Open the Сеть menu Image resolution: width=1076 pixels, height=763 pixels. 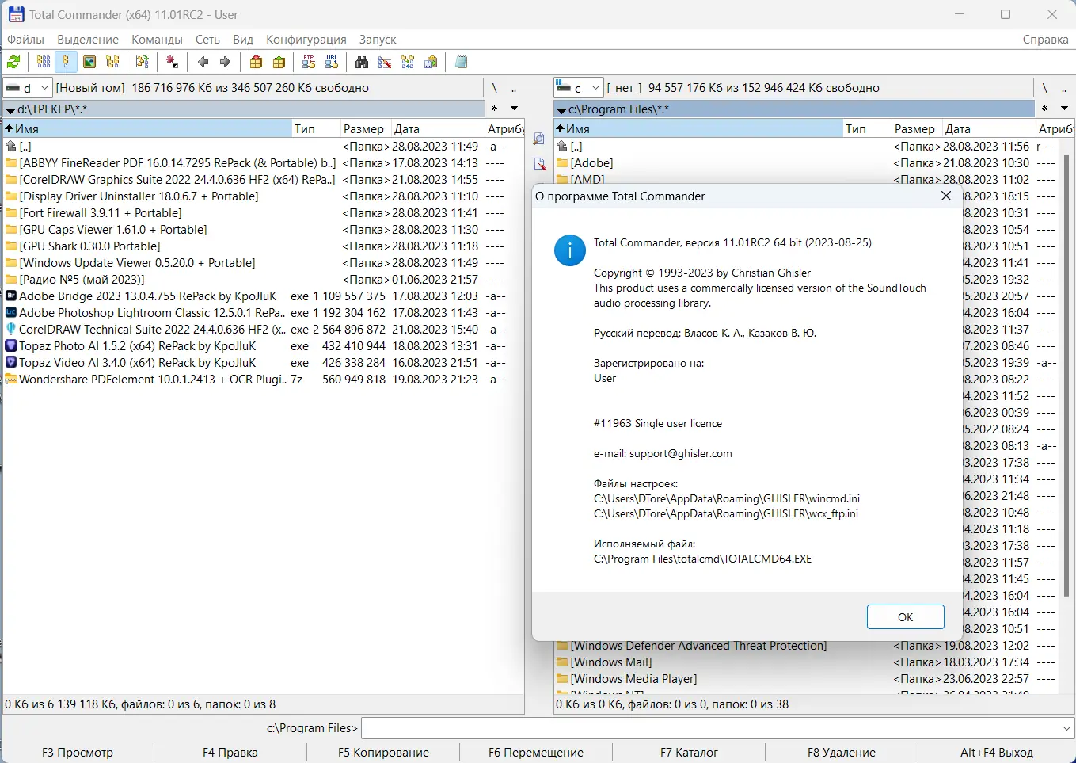coord(207,40)
